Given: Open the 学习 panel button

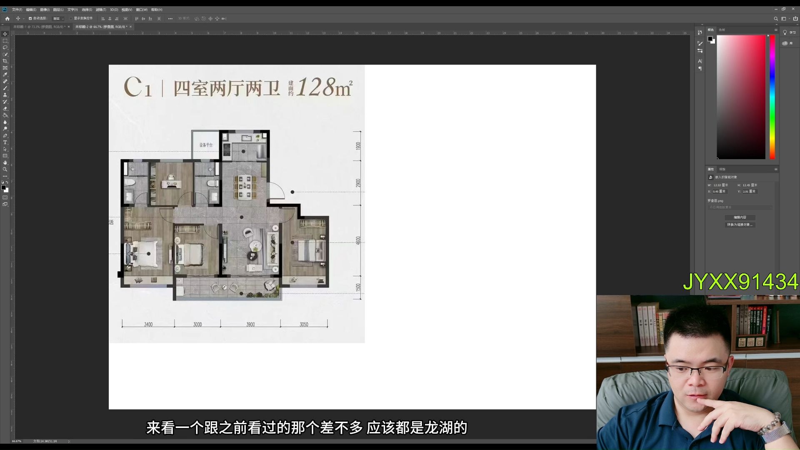Looking at the screenshot, I should [789, 32].
